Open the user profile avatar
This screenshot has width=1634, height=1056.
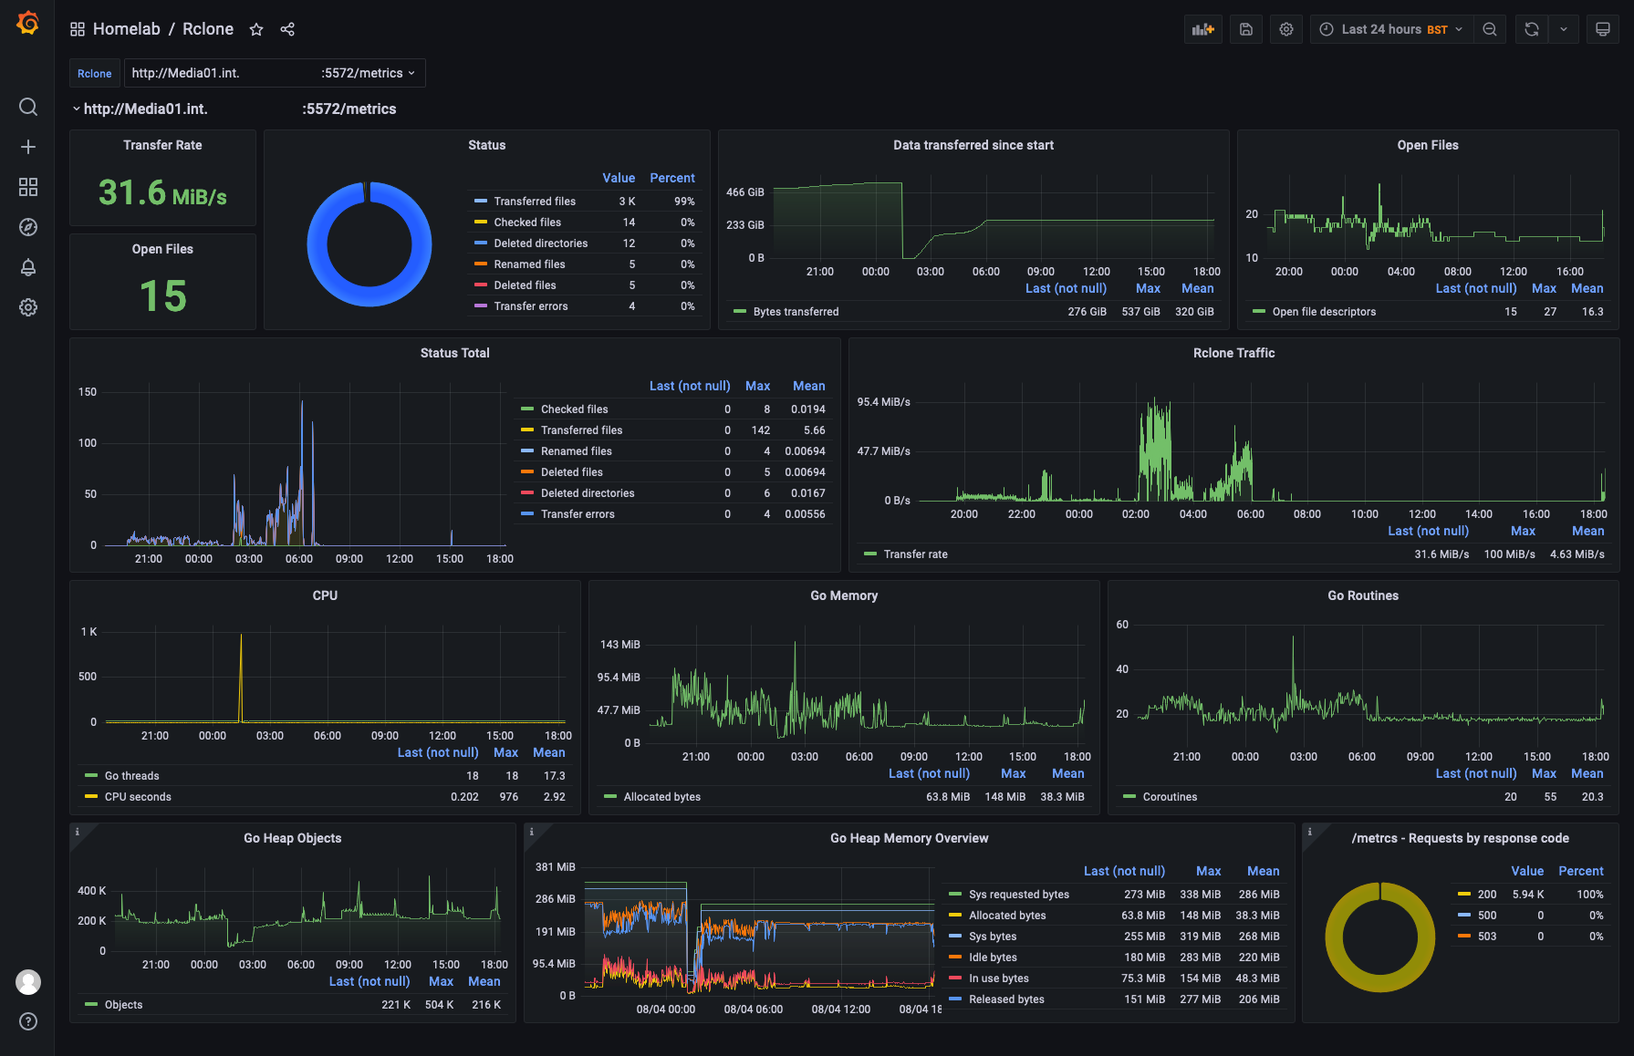pos(27,982)
